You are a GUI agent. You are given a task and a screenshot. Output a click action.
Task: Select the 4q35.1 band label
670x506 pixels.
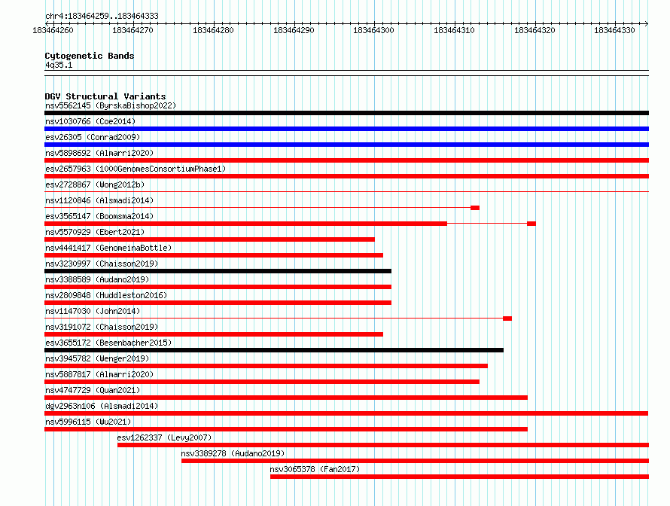(59, 65)
